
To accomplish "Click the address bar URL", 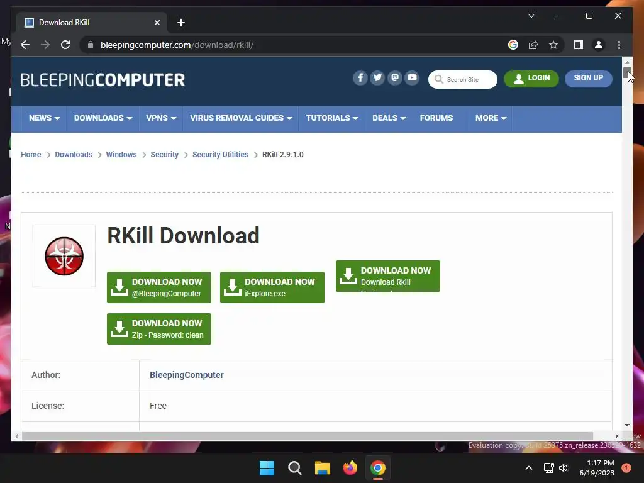I will 177,45.
